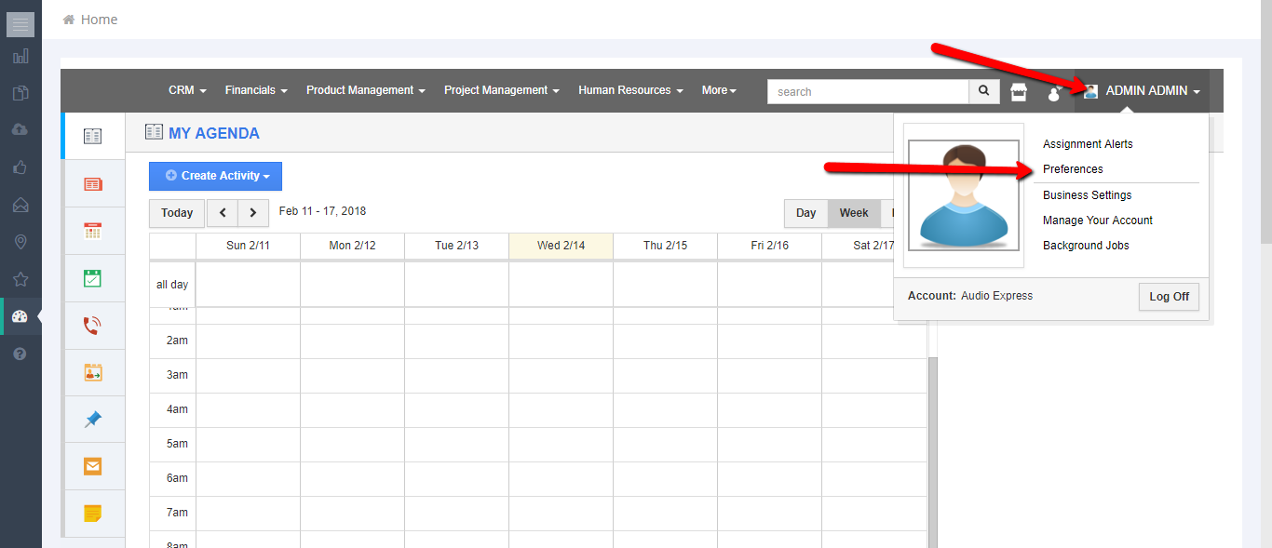Click the orange envelope email icon

tap(92, 466)
